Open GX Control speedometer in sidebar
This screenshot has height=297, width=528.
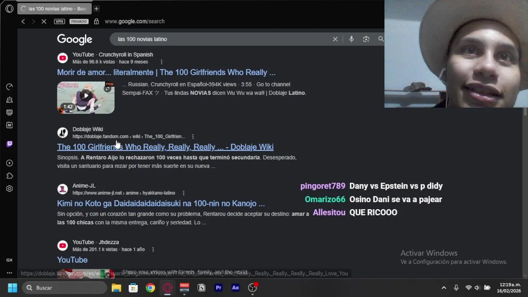[9, 87]
